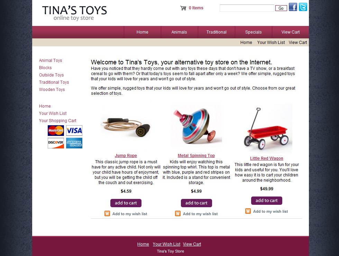Screen dimensions: 339x256
Task: Open the Animals menu tab
Action: 179,32
